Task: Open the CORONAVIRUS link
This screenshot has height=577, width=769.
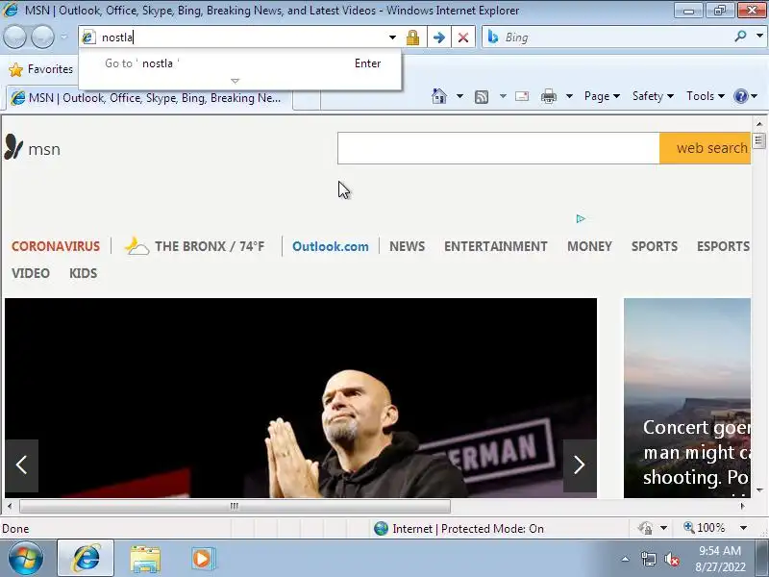Action: (x=56, y=246)
